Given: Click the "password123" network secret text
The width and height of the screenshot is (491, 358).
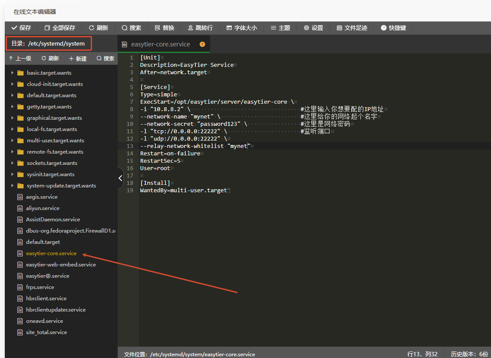Looking at the screenshot, I should tap(218, 124).
